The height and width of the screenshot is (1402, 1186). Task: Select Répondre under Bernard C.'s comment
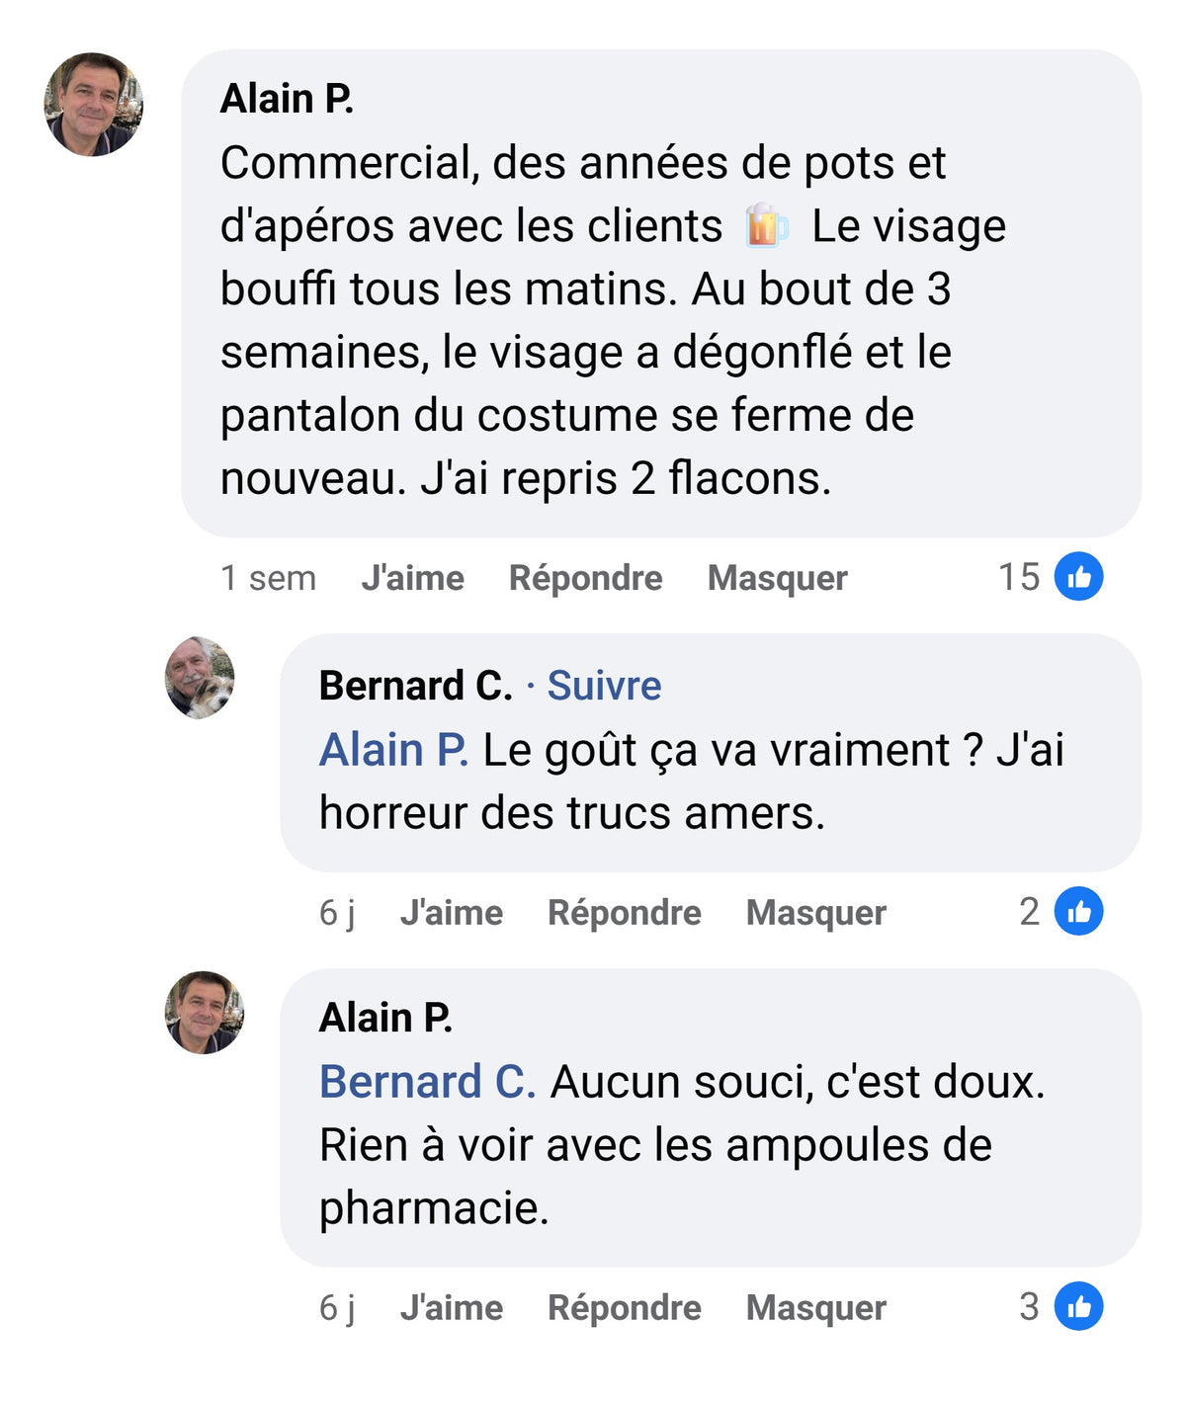tap(624, 913)
